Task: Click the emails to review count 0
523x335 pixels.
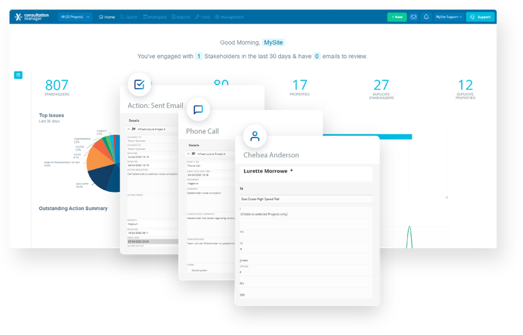Action: (316, 56)
